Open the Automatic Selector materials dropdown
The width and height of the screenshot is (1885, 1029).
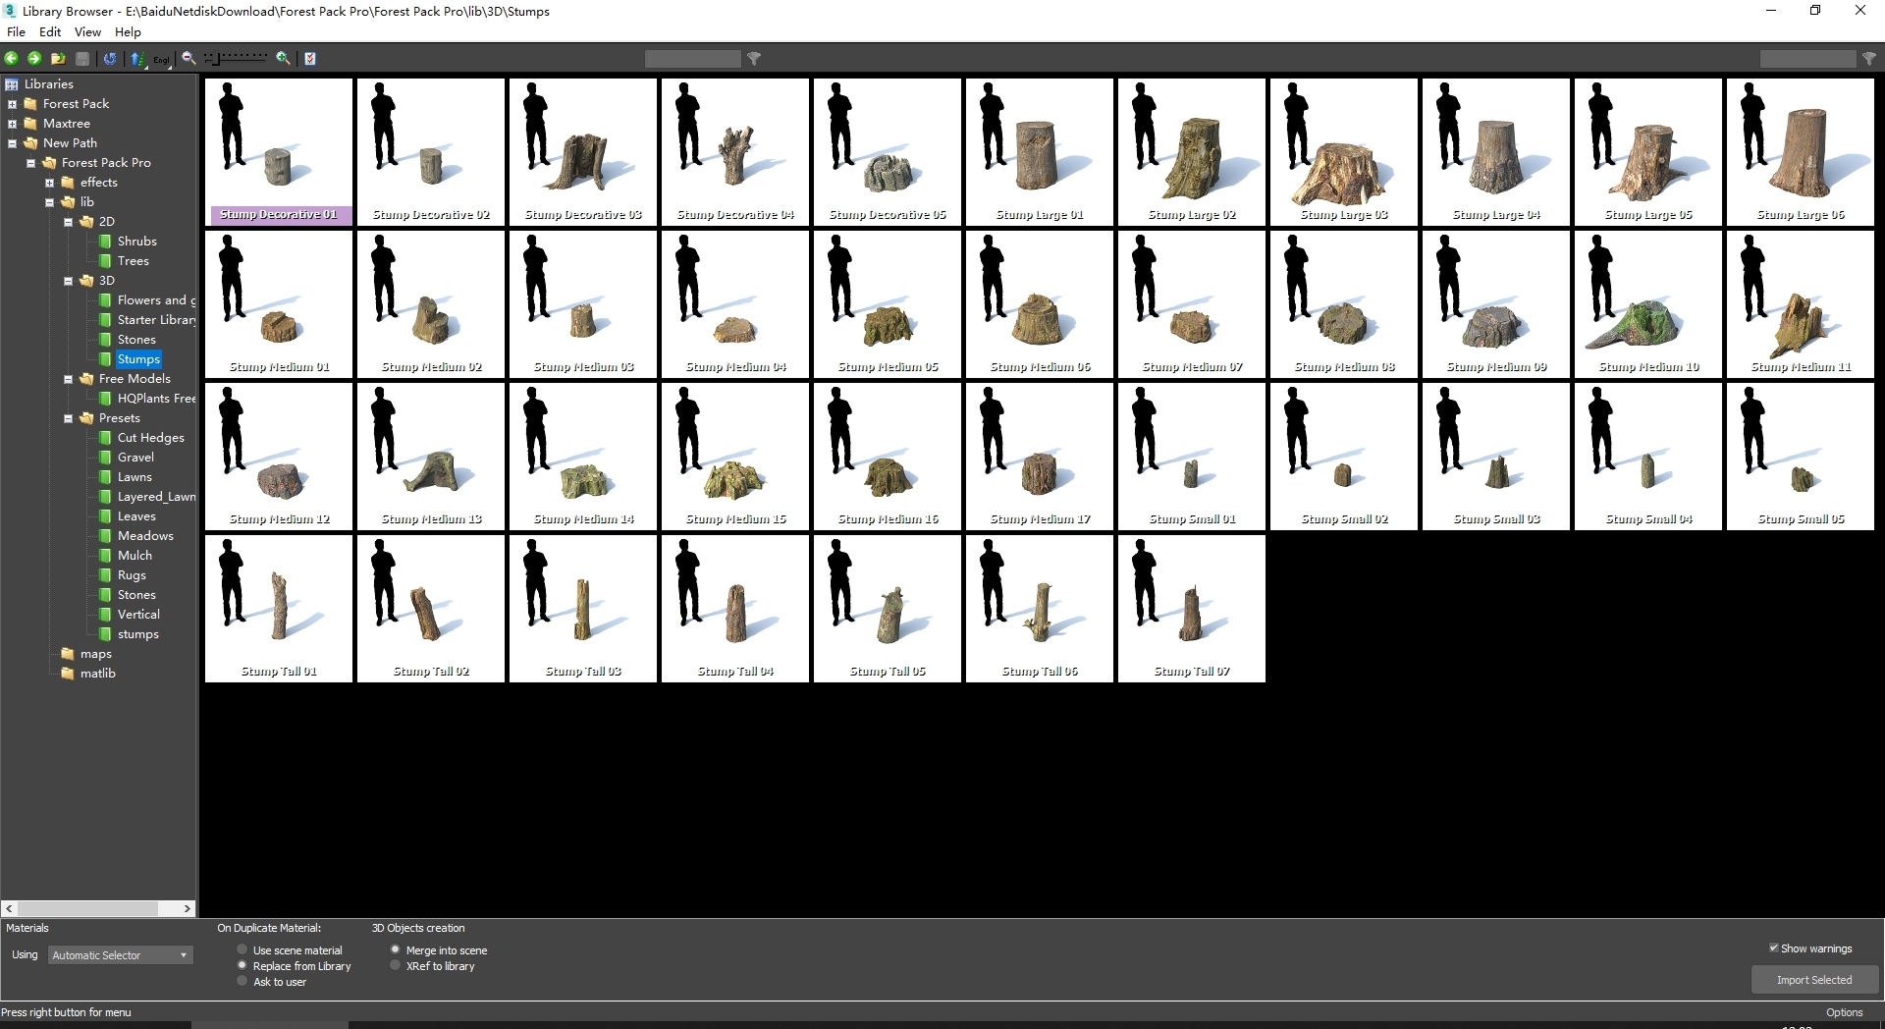click(x=120, y=955)
